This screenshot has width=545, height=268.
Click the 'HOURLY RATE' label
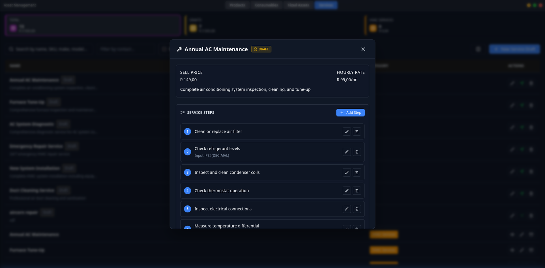point(351,72)
